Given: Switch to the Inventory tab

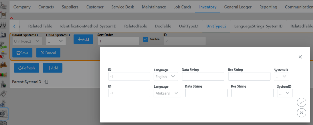Looking at the screenshot, I should [x=208, y=7].
